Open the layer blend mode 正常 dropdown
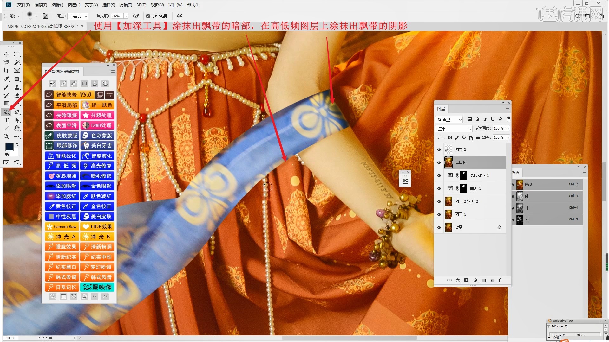This screenshot has height=342, width=609. [454, 129]
